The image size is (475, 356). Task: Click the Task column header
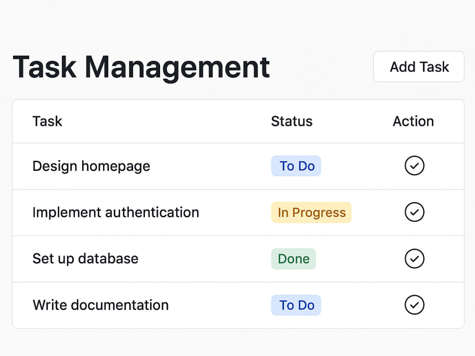pos(47,122)
